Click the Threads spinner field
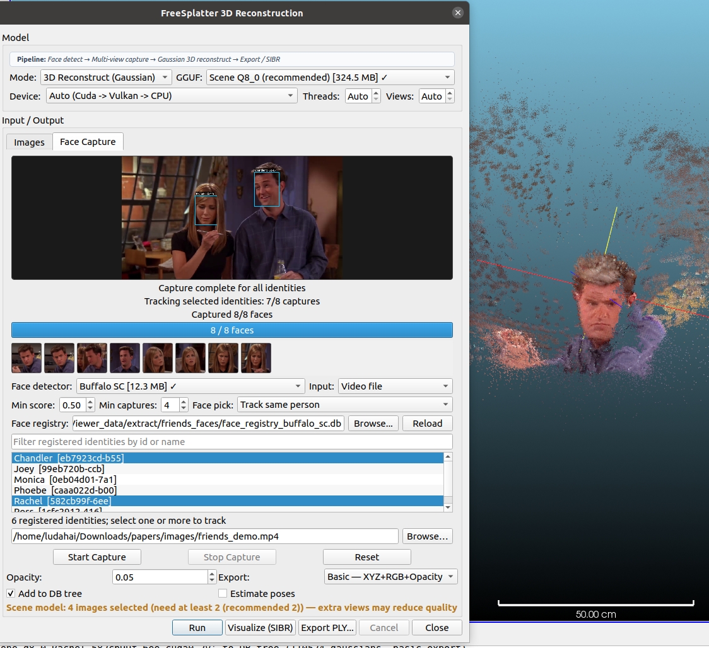The height and width of the screenshot is (648, 709). click(358, 96)
